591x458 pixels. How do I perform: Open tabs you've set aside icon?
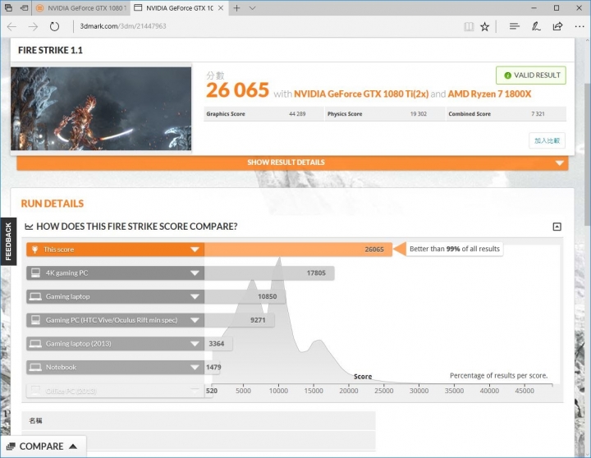[x=8, y=7]
